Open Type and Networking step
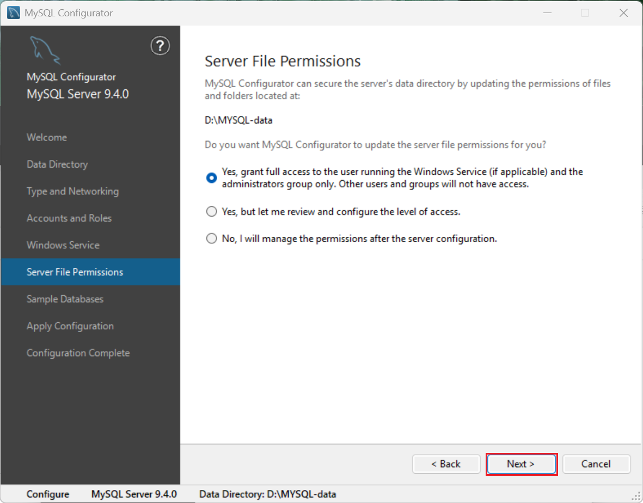 [x=72, y=192]
